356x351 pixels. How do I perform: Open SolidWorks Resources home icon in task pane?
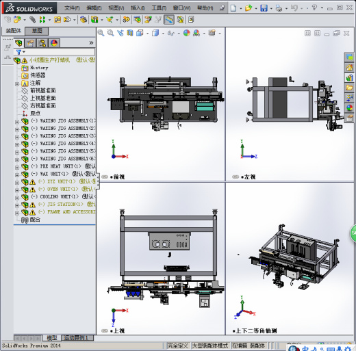point(349,68)
